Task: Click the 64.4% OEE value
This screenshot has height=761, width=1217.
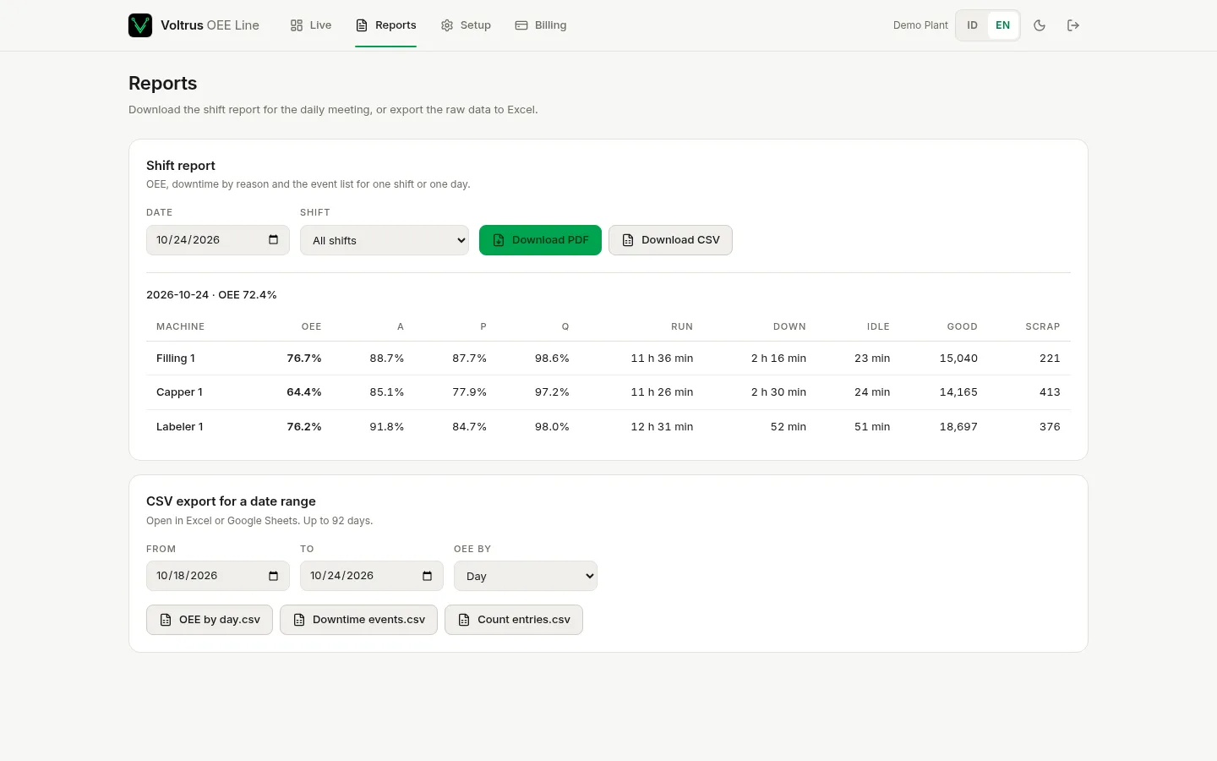Action: pyautogui.click(x=304, y=392)
